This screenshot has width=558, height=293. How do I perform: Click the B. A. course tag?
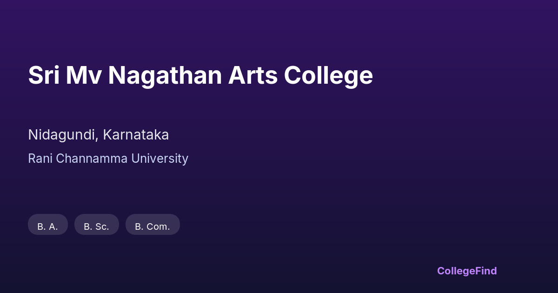coord(48,225)
